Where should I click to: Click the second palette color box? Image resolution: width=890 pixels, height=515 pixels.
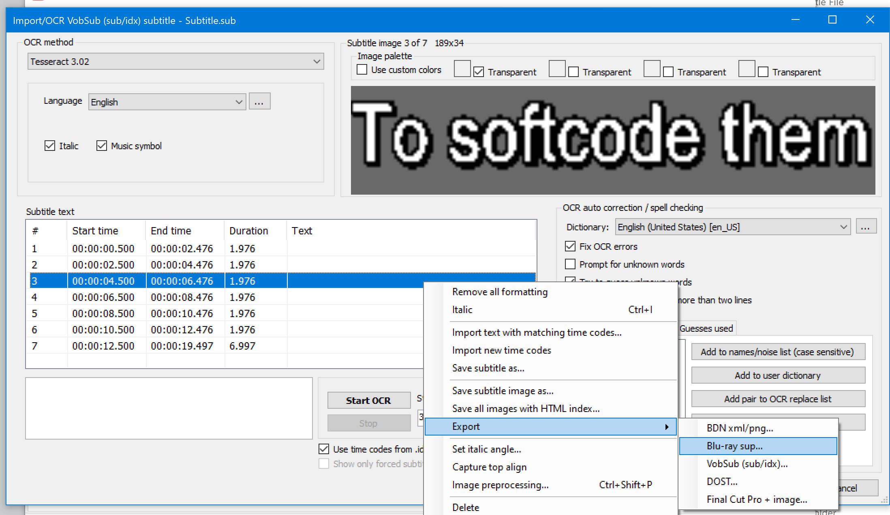tap(557, 69)
